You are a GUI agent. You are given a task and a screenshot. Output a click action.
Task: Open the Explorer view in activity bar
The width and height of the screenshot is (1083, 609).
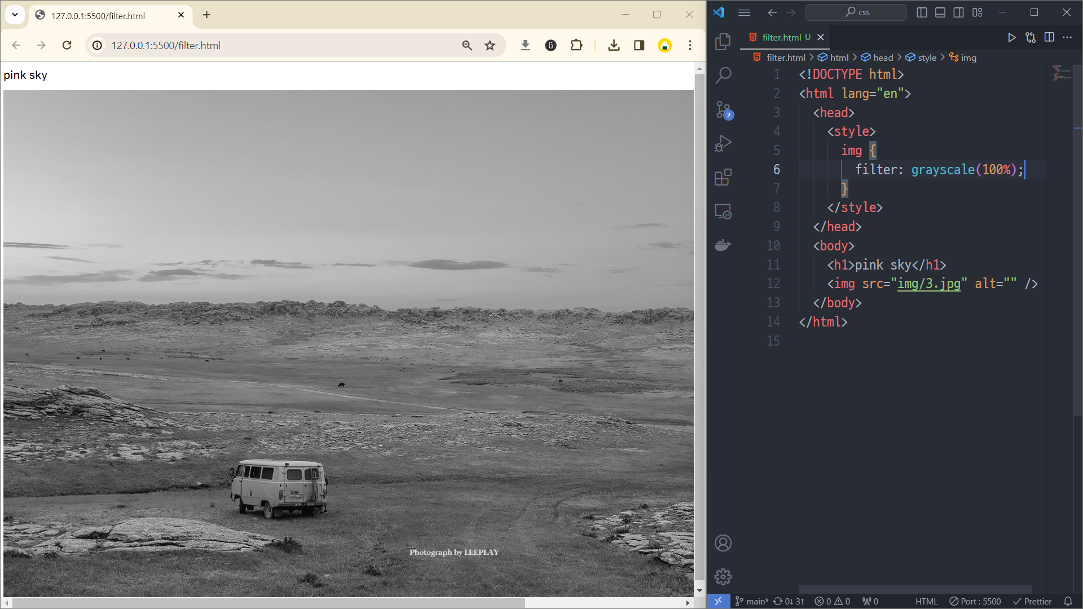click(723, 41)
